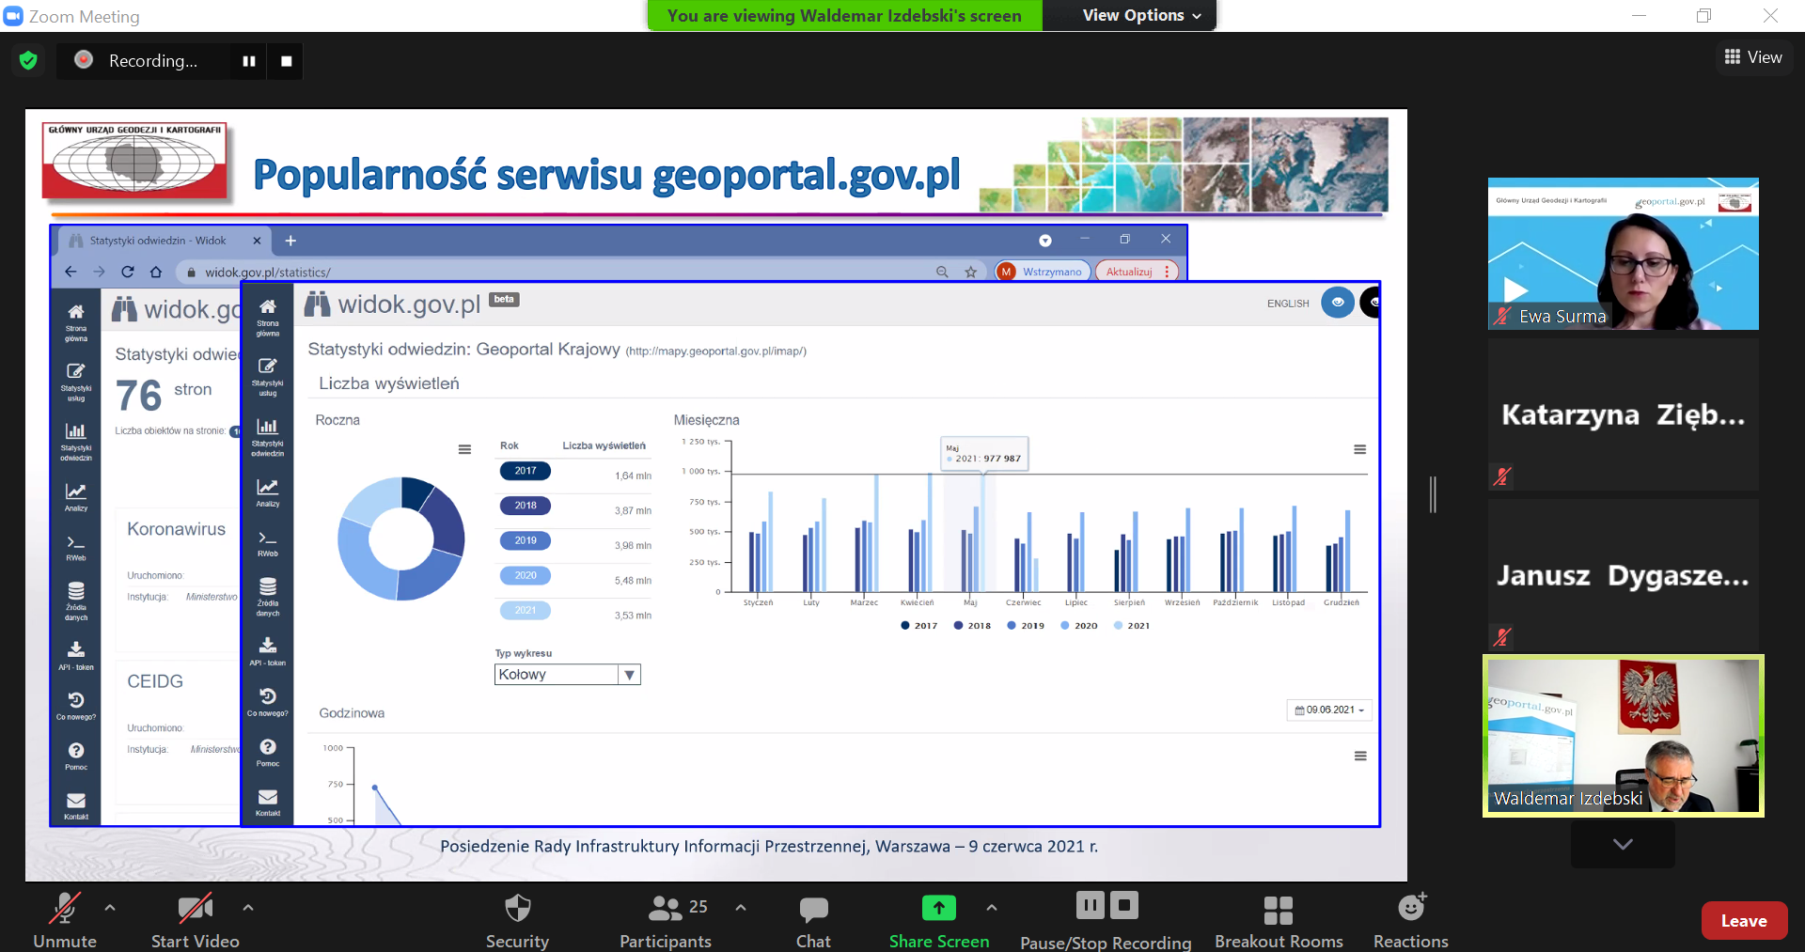1805x952 pixels.
Task: Click the green encryption shield icon
Action: tap(28, 61)
